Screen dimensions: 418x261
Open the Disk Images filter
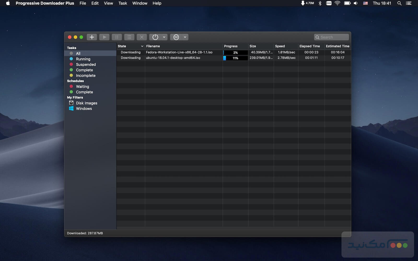[86, 103]
